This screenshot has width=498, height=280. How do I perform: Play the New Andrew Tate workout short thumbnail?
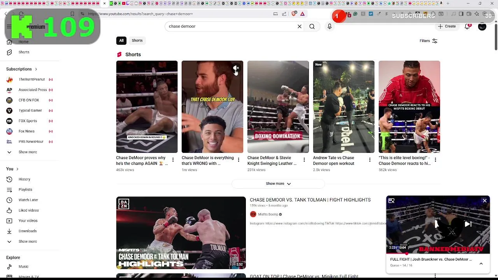344,107
